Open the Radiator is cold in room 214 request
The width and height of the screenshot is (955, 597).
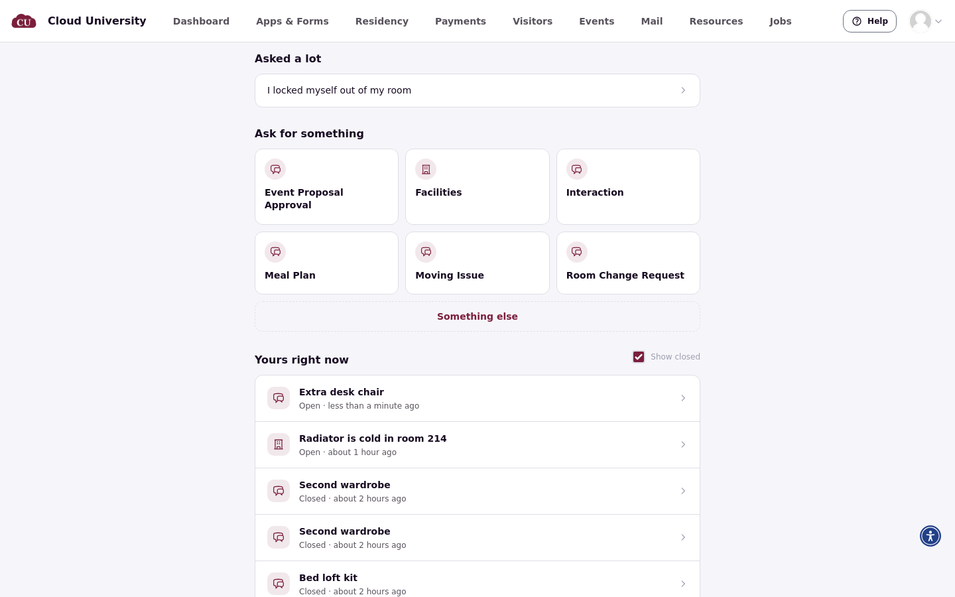coord(477,445)
